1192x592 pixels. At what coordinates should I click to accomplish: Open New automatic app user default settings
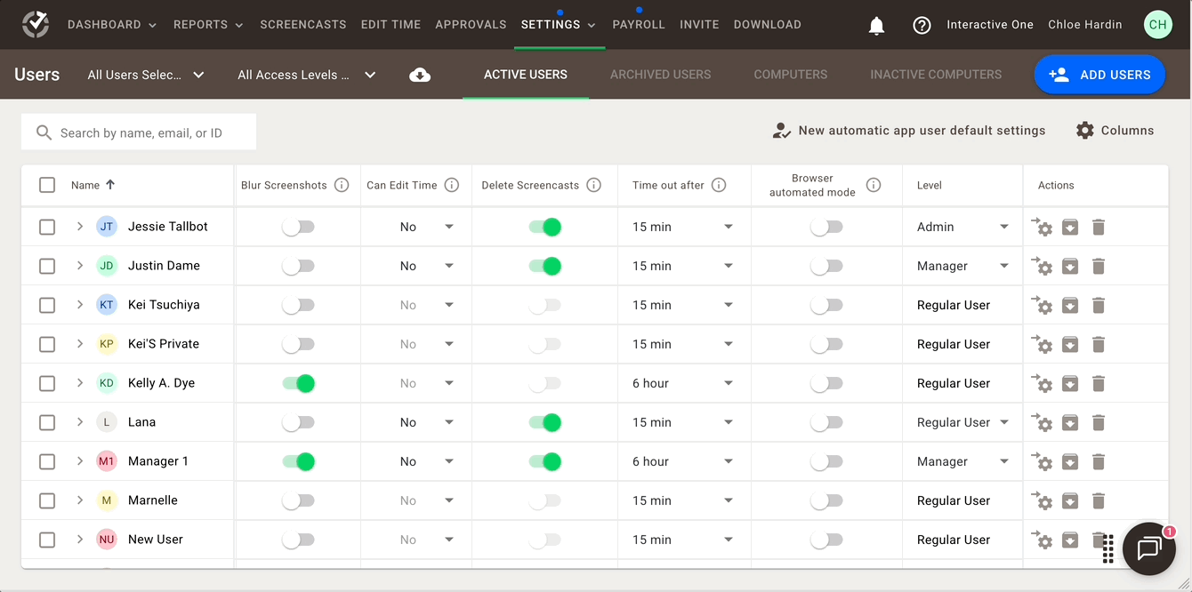(908, 131)
